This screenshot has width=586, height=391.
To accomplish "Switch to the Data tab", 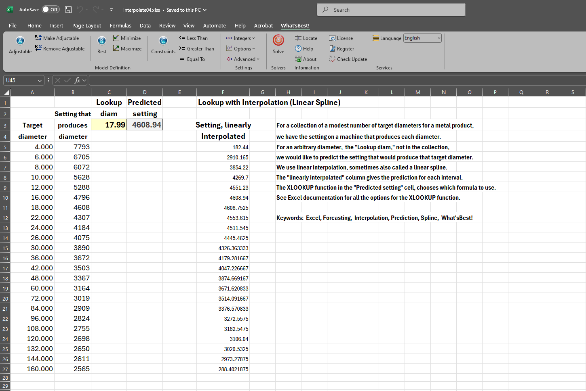I will tap(145, 25).
